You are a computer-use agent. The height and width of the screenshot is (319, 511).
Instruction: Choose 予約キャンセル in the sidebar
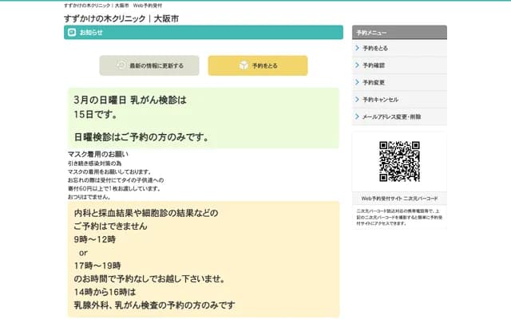[x=380, y=100]
